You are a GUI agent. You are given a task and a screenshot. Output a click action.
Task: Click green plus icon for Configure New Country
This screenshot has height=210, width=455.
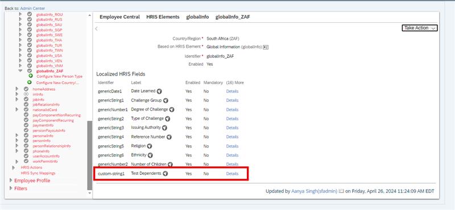(x=29, y=82)
